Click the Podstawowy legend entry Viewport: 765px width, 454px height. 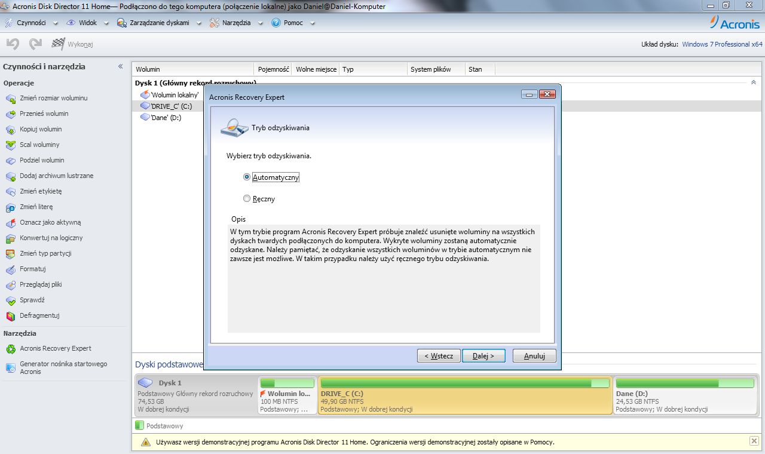tap(160, 426)
